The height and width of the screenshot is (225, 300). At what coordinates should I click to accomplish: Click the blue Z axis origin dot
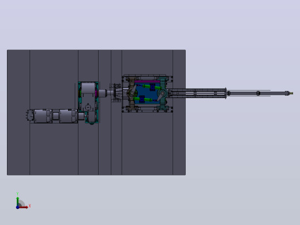pos(17,207)
